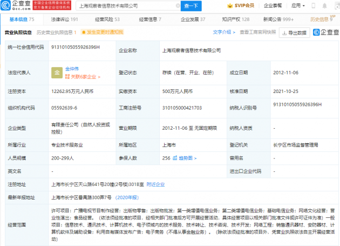Click 附近企业 link next to address
Screen dimensions: 340x246
click(x=157, y=184)
